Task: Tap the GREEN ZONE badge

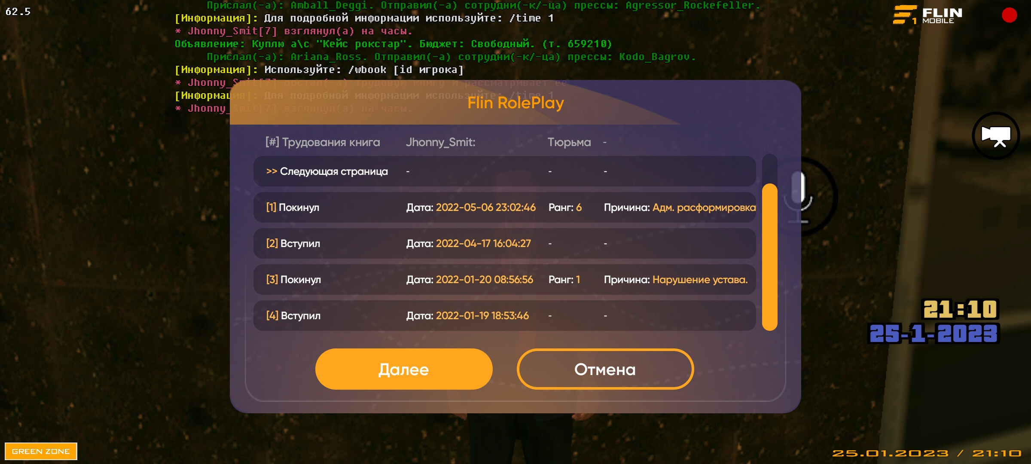Action: click(x=41, y=451)
